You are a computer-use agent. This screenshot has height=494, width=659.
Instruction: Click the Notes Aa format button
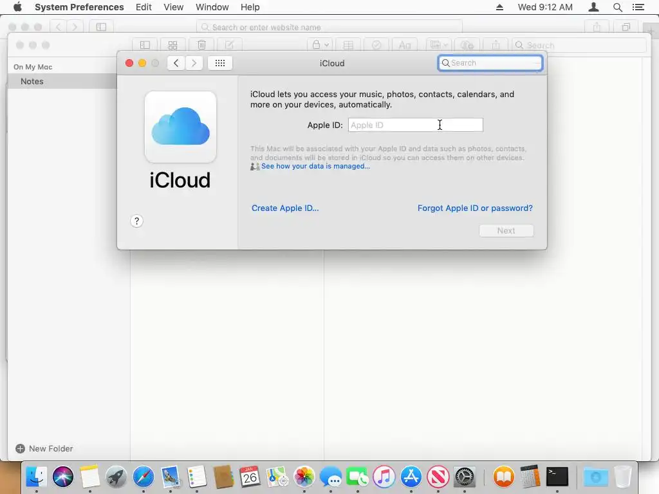click(x=405, y=45)
